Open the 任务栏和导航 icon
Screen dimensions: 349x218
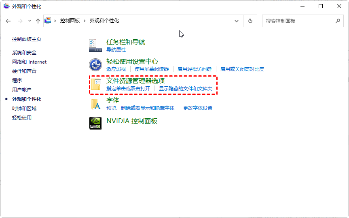95,45
